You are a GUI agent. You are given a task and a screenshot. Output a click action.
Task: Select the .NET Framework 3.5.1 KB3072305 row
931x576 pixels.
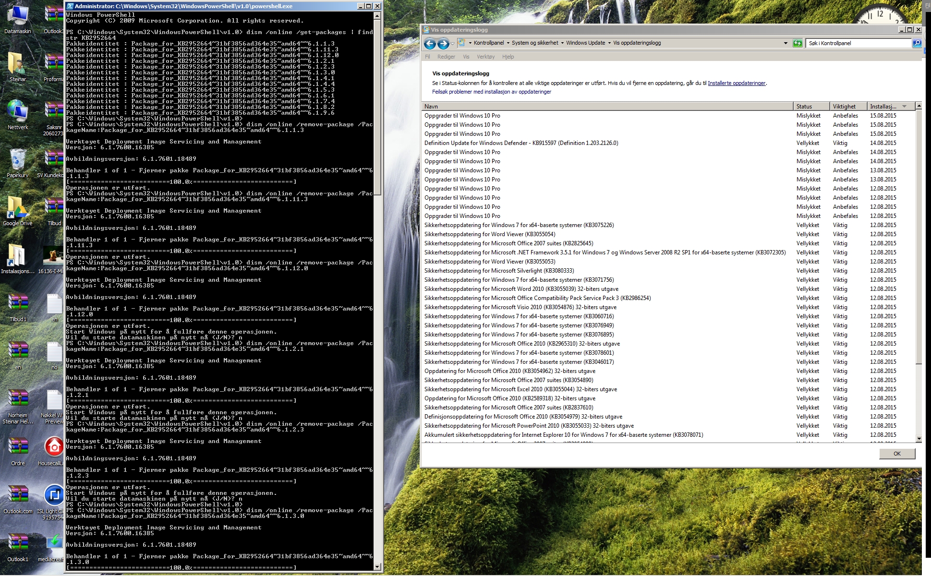pos(667,252)
